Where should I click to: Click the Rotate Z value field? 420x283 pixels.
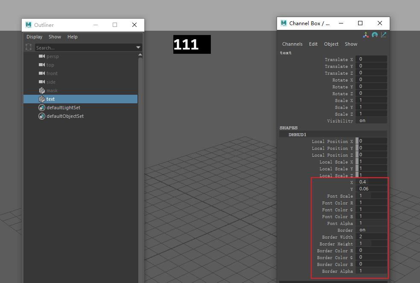pos(371,93)
